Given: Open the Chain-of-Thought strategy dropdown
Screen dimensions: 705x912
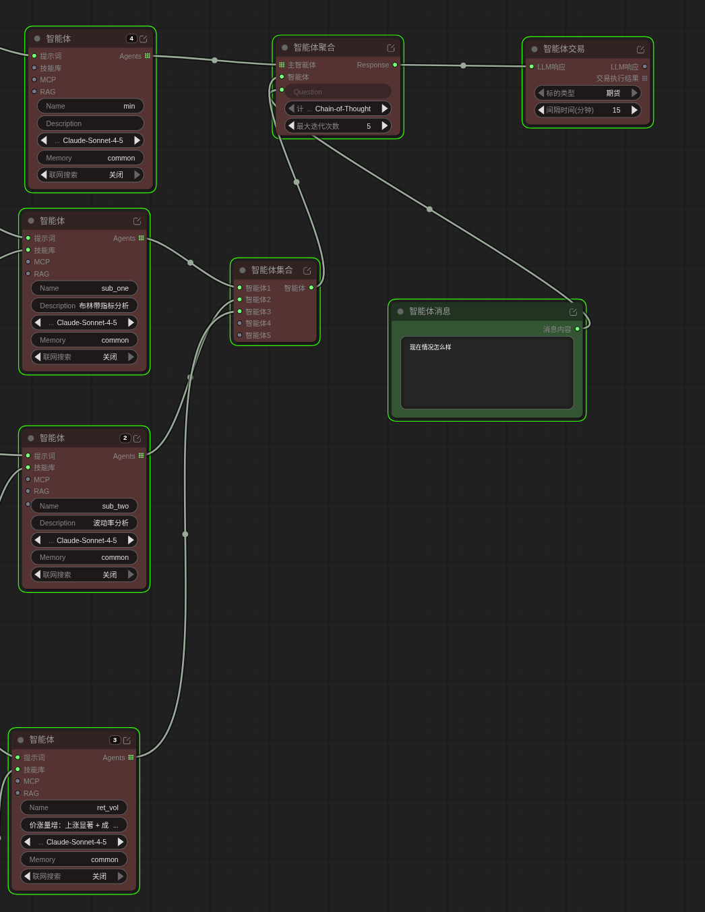Looking at the screenshot, I should click(338, 109).
